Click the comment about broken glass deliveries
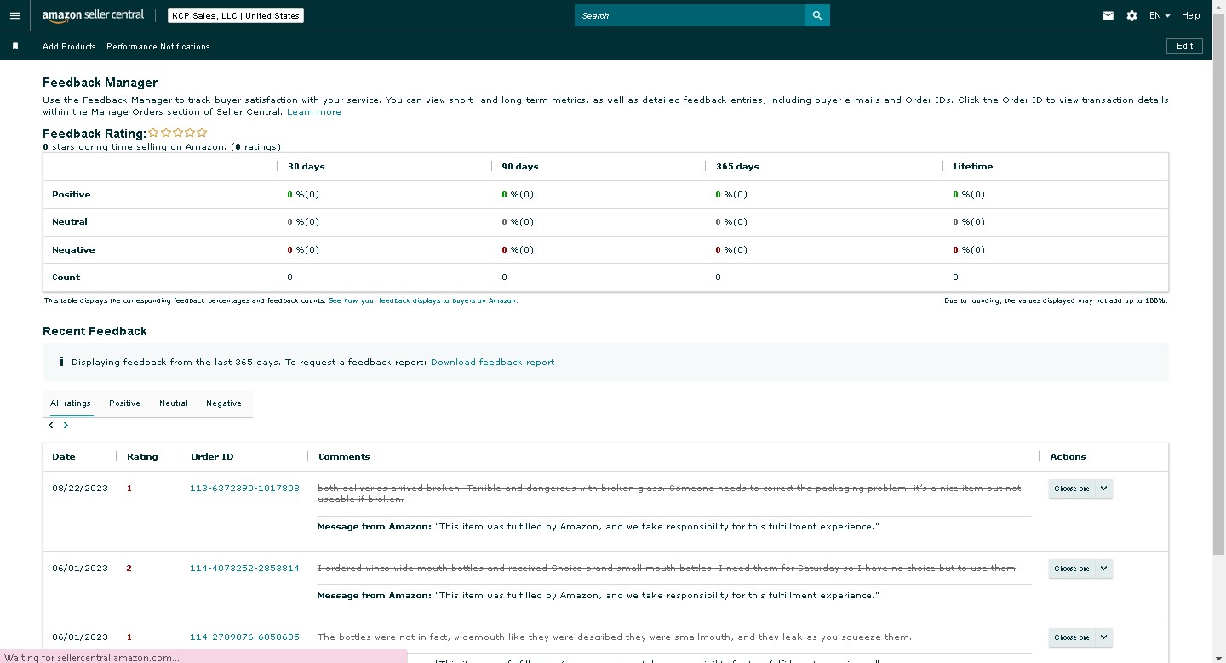1226x663 pixels. 669,494
